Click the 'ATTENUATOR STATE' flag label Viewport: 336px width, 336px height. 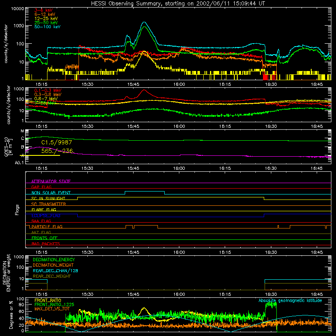click(51, 181)
